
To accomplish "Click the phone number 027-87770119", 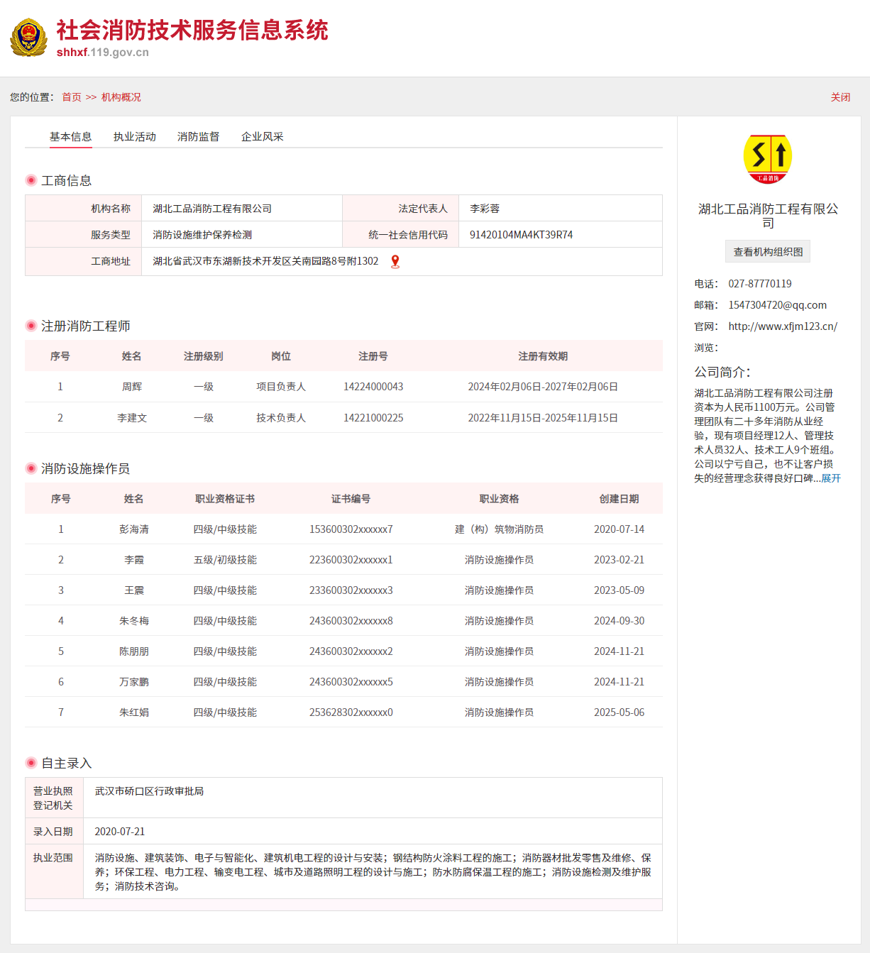I will (760, 284).
